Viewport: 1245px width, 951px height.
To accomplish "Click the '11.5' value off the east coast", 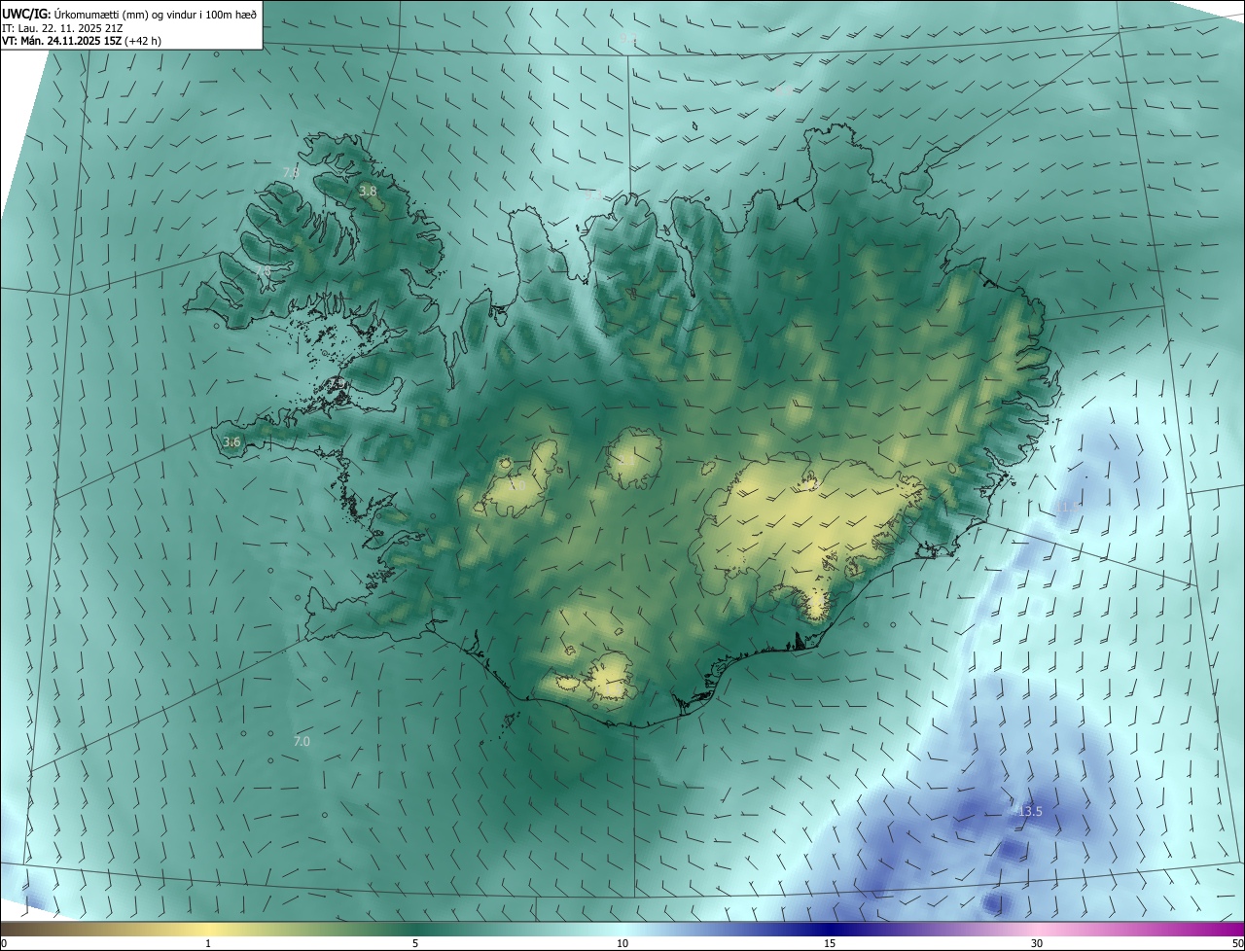I will (x=1070, y=508).
